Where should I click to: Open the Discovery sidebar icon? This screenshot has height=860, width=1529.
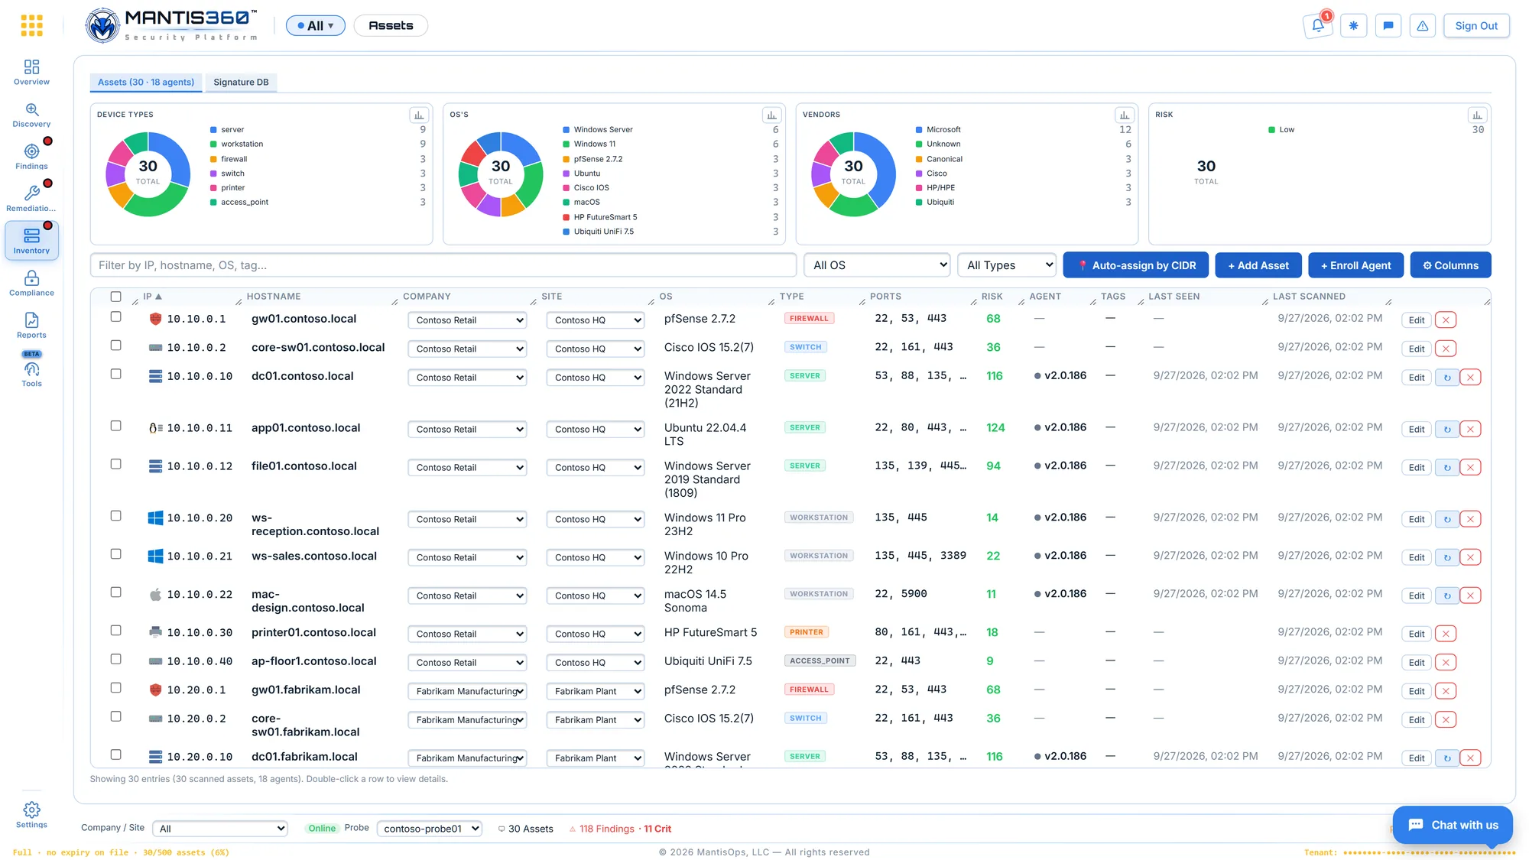pos(31,115)
